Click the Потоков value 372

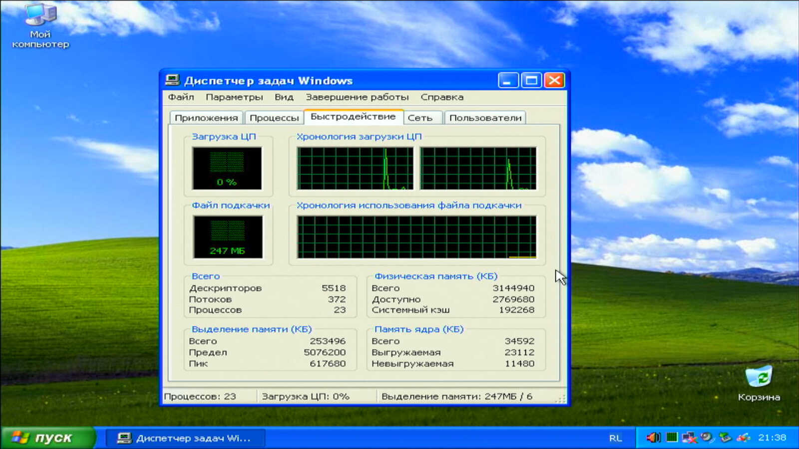coord(337,299)
